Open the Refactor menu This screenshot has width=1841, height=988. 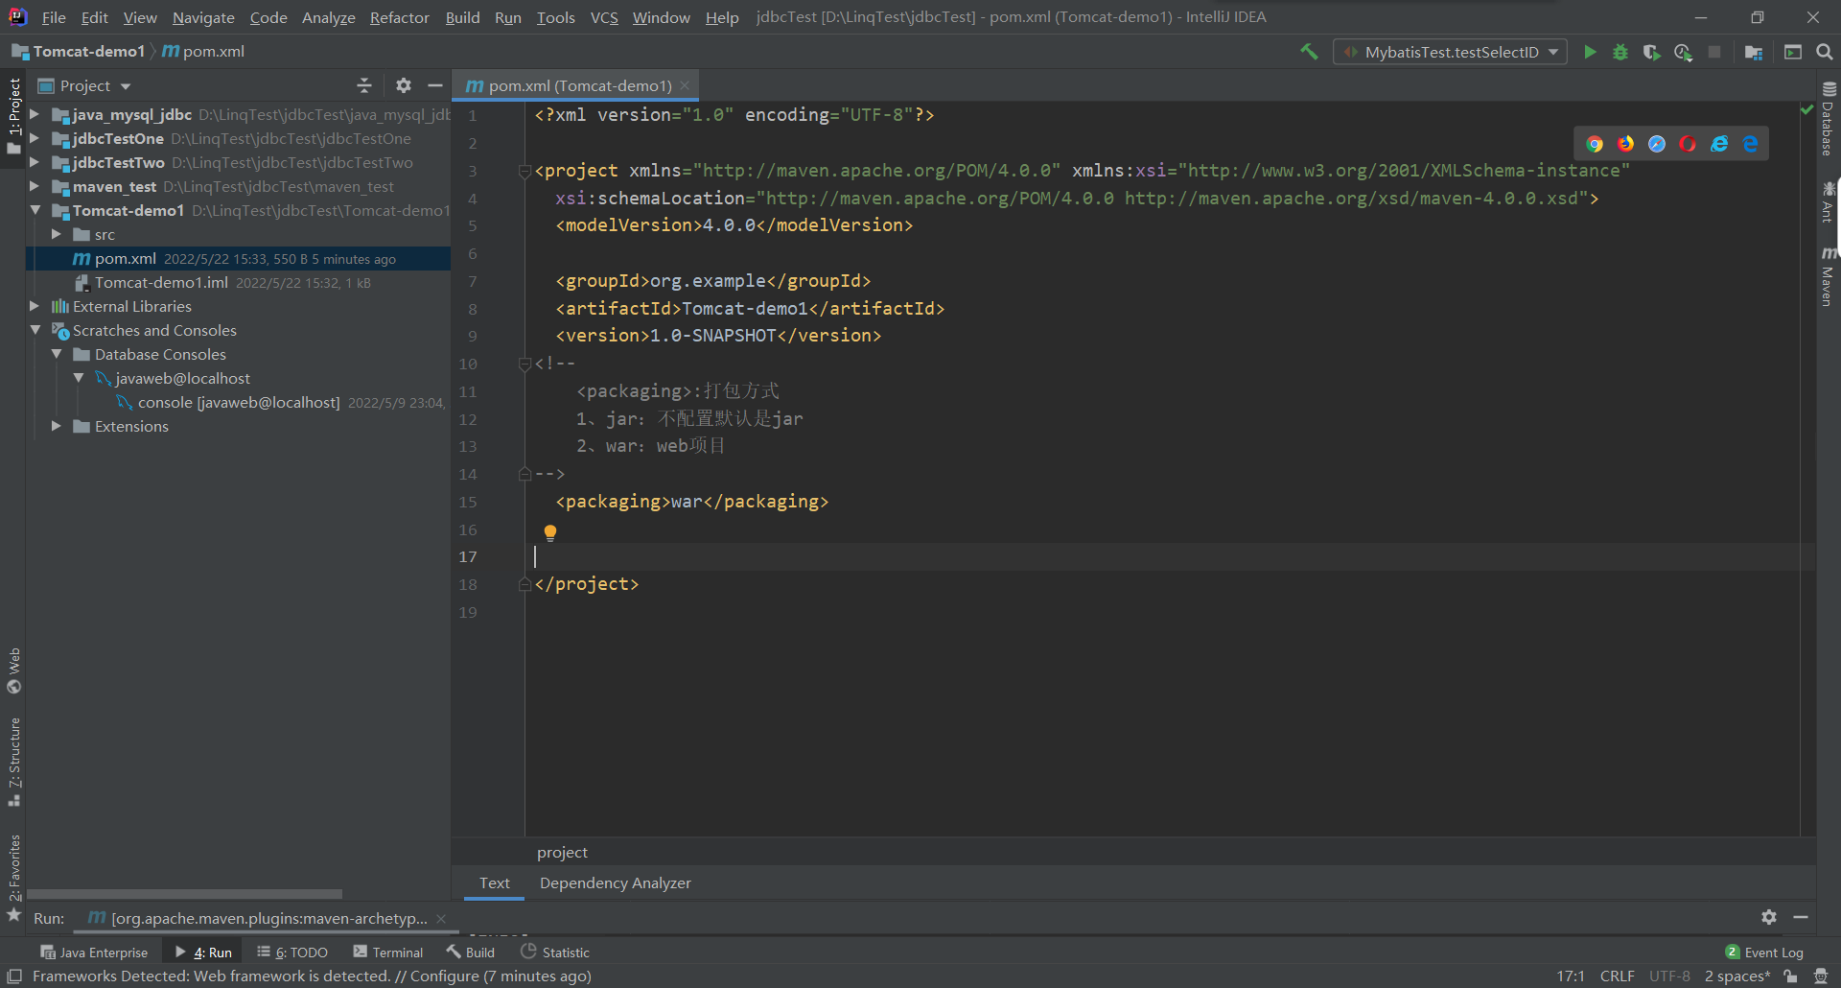click(x=399, y=17)
